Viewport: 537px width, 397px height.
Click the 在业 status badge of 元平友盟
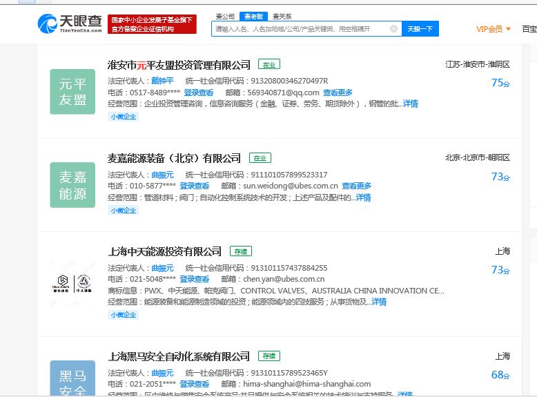[269, 64]
